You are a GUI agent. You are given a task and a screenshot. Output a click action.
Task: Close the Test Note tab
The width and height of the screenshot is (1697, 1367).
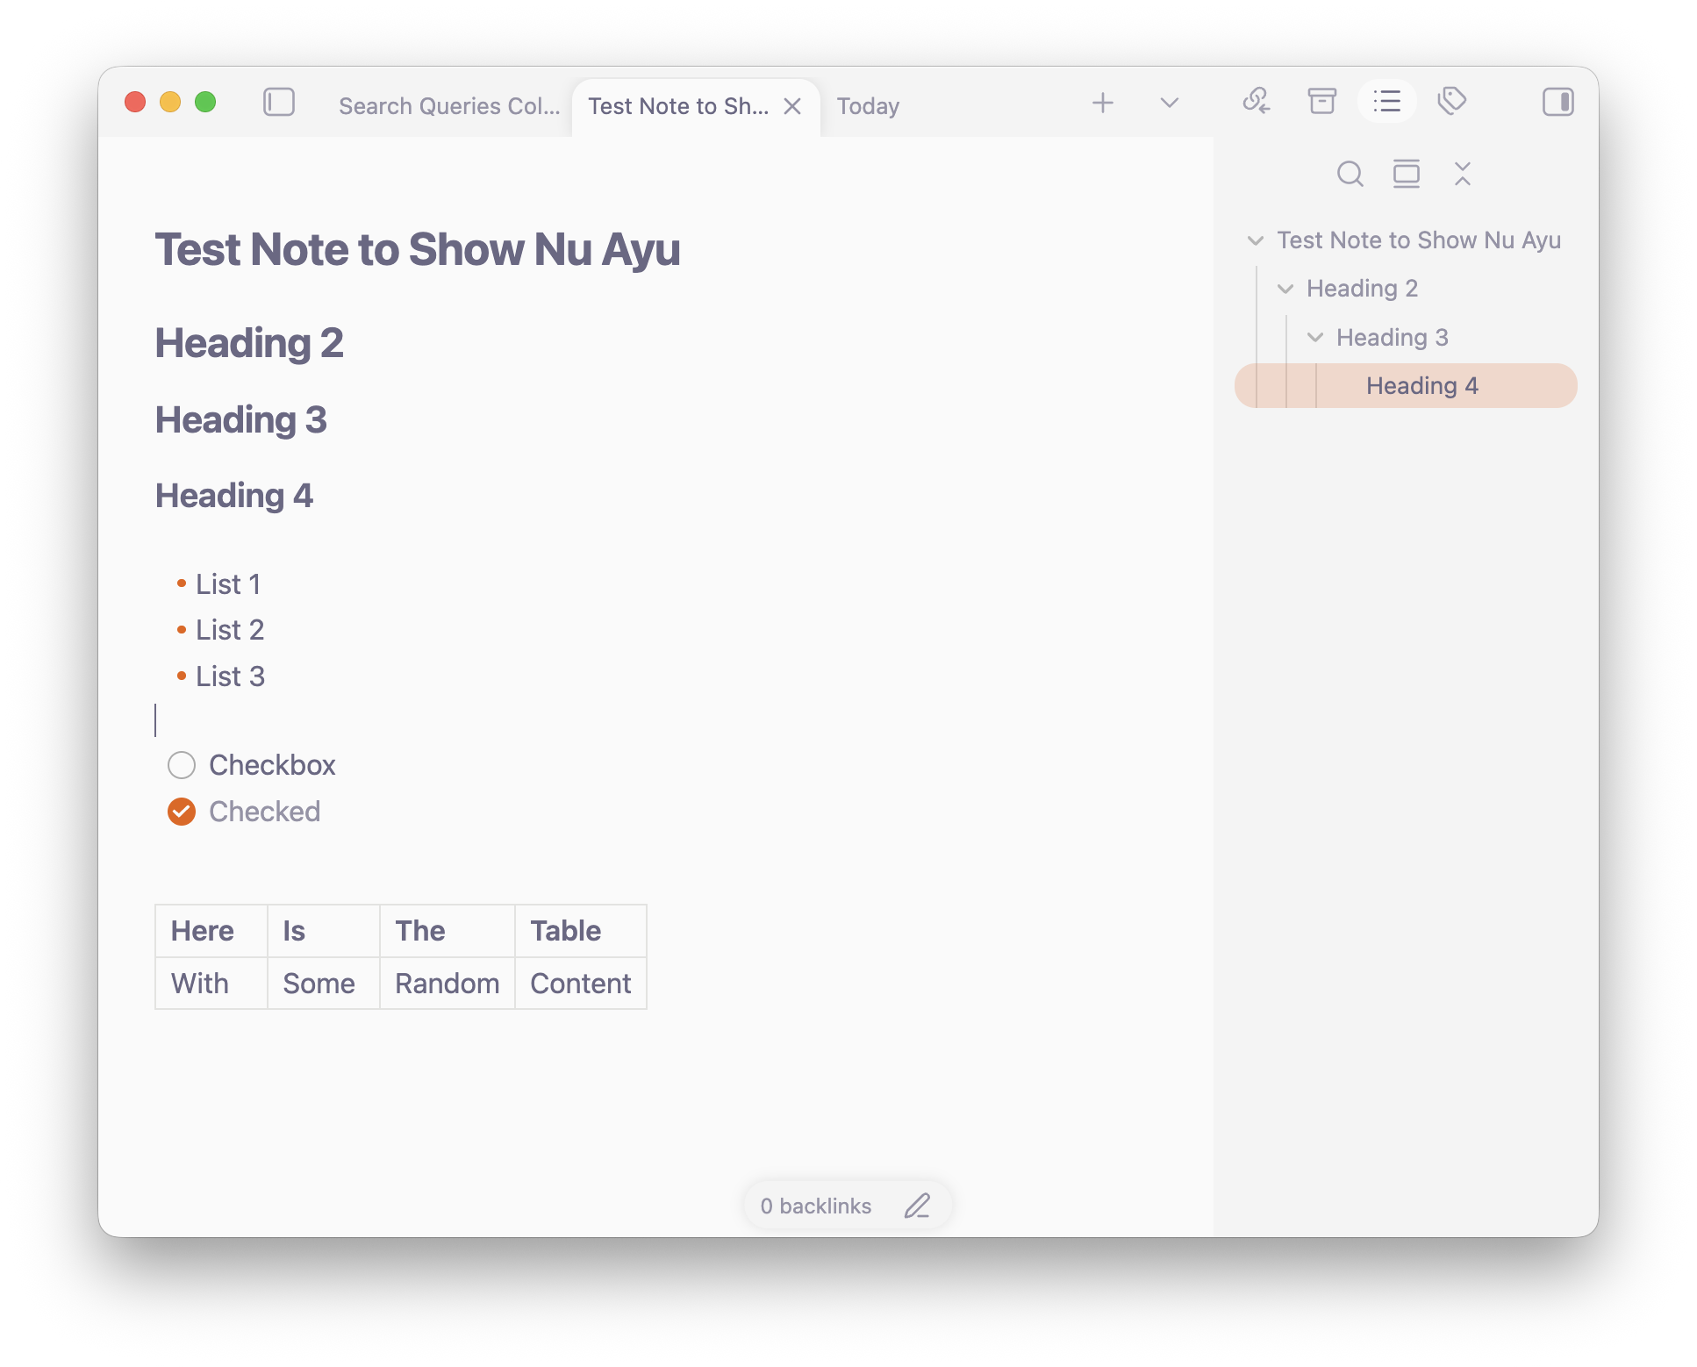792,106
